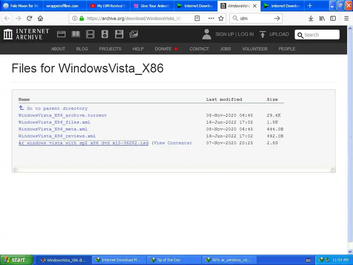Open the PEOPLE menu item

pyautogui.click(x=287, y=49)
